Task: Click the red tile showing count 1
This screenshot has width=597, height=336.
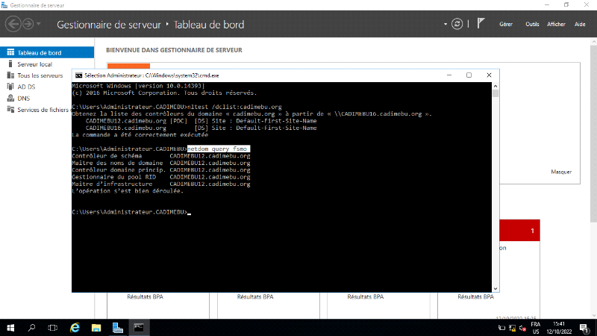Action: 519,230
